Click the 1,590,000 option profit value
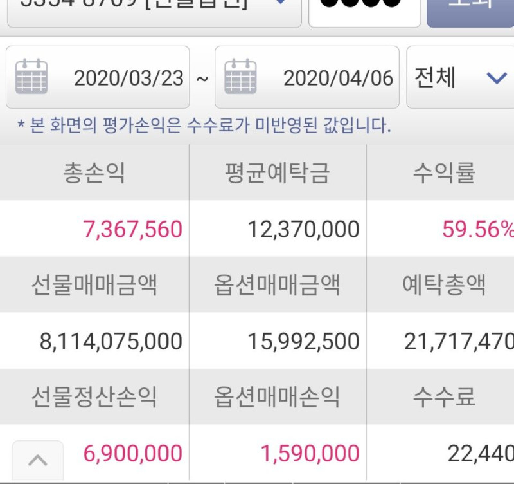The image size is (514, 484). tap(310, 453)
